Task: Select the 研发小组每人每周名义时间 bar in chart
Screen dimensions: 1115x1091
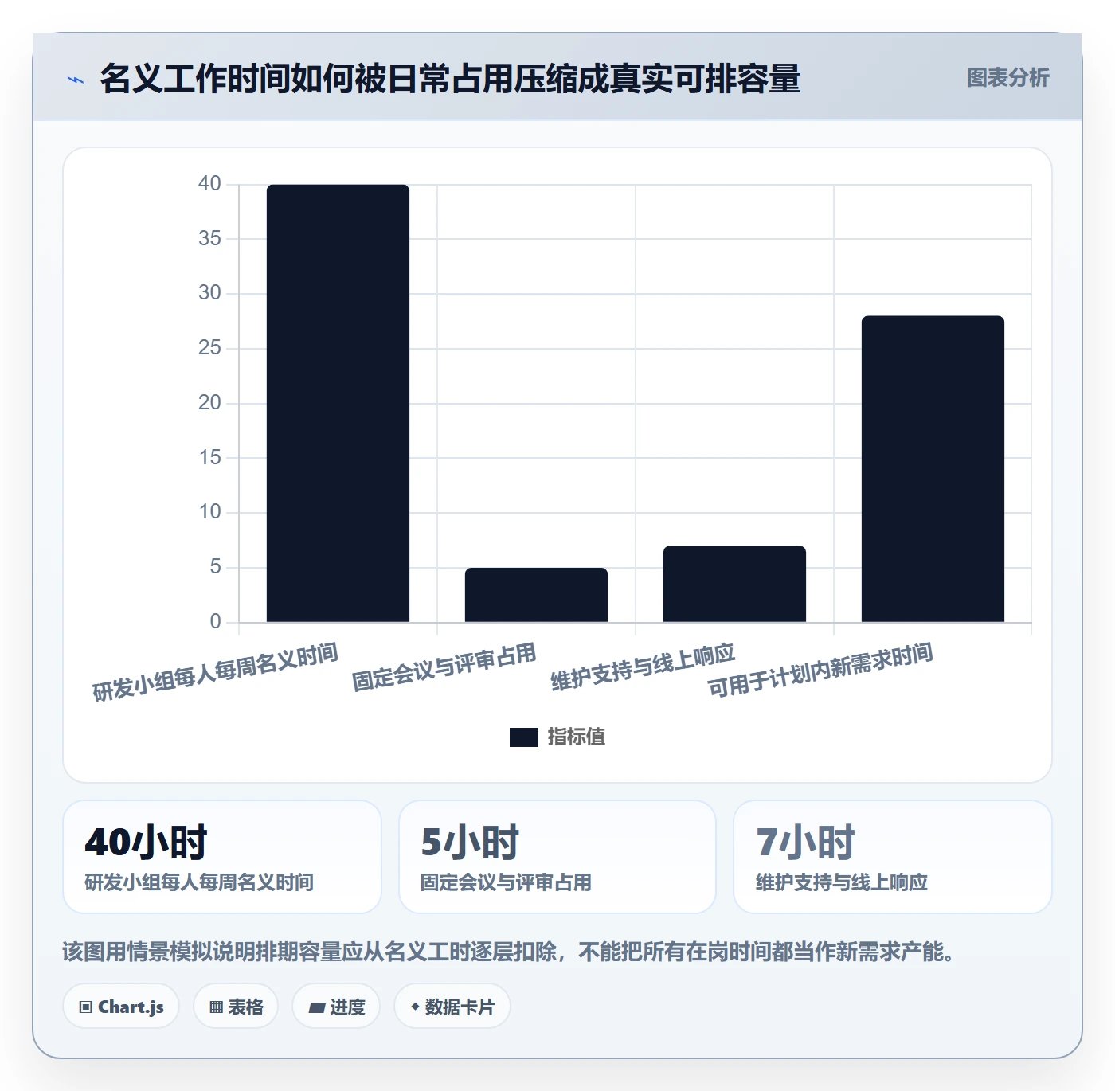Action: [x=338, y=403]
